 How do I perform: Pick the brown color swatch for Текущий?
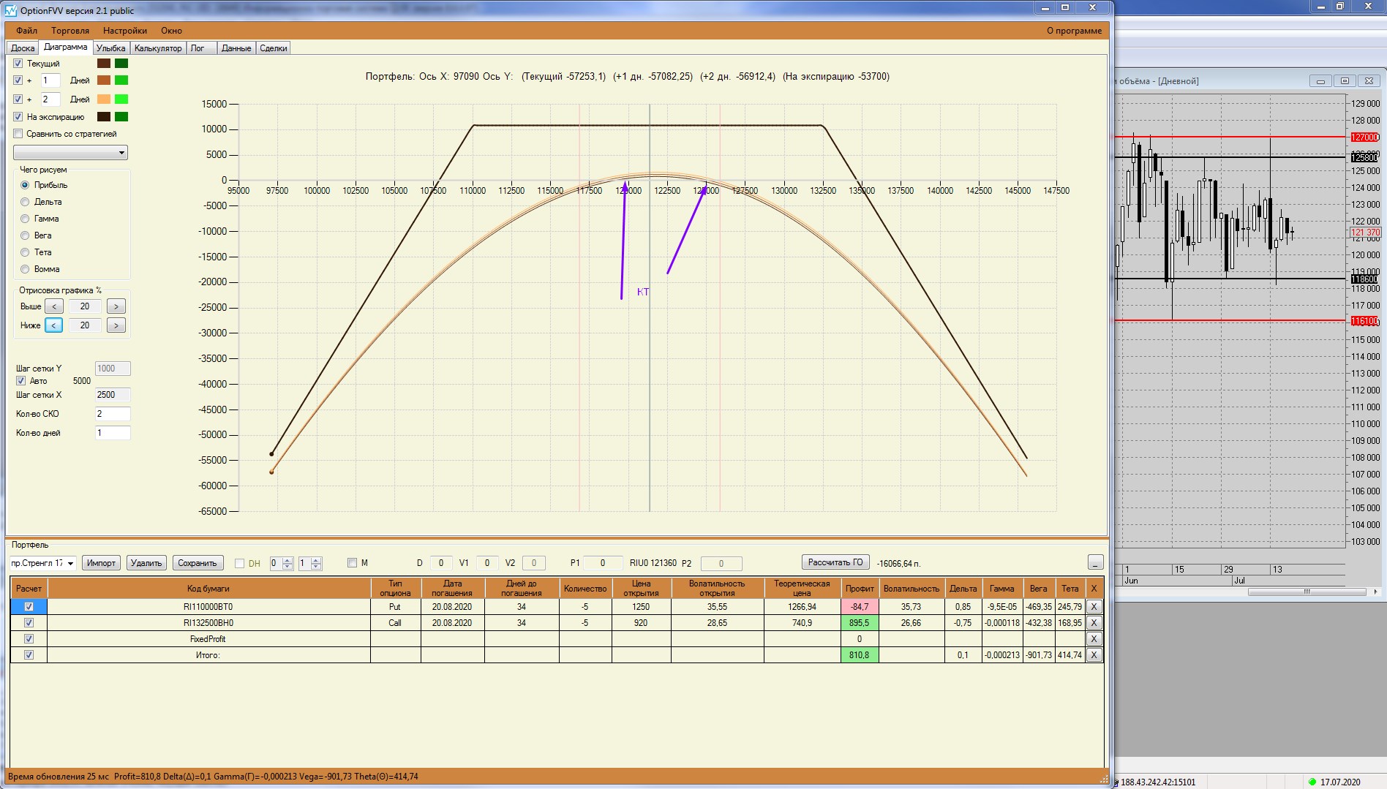point(104,64)
